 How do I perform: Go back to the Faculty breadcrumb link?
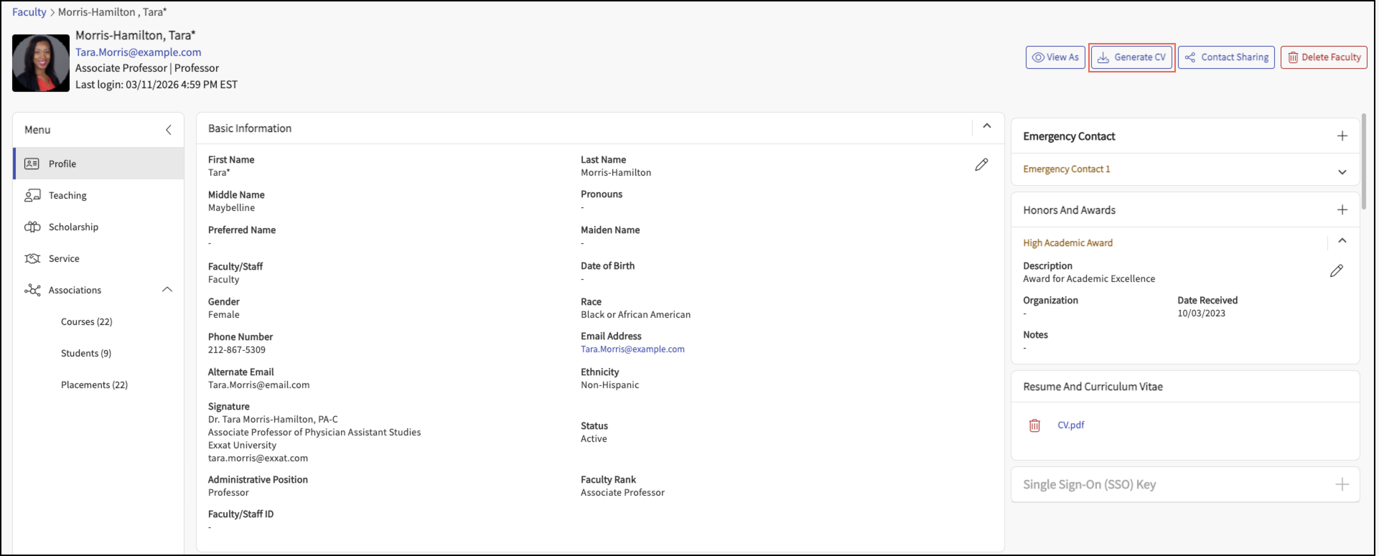click(29, 12)
